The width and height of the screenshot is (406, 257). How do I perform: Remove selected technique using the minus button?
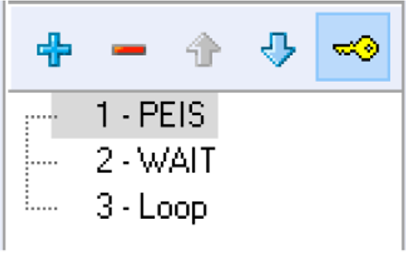pyautogui.click(x=129, y=50)
